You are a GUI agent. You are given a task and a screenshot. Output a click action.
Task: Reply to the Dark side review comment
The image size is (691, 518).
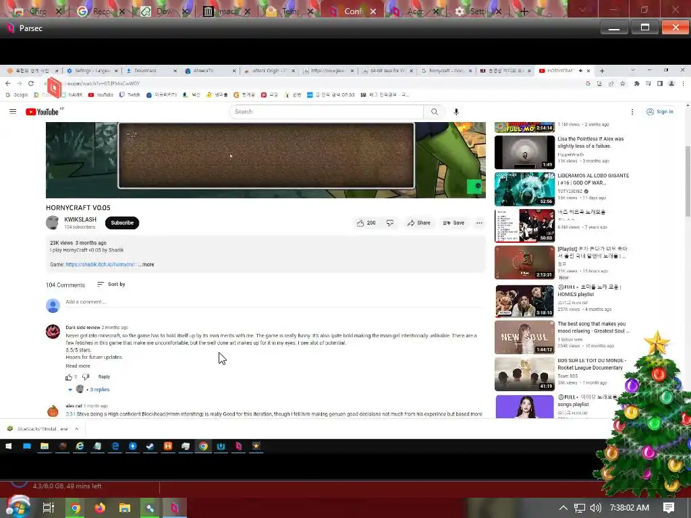(x=104, y=377)
